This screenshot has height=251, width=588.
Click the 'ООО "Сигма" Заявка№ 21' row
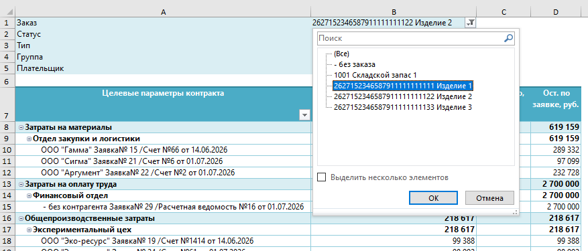(163, 161)
